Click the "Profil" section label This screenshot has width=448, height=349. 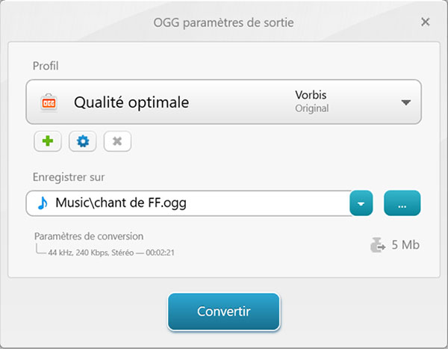[x=46, y=66]
